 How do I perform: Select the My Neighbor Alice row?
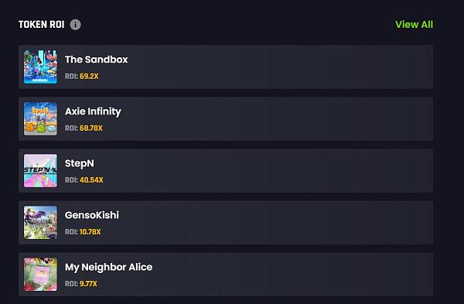tap(226, 275)
